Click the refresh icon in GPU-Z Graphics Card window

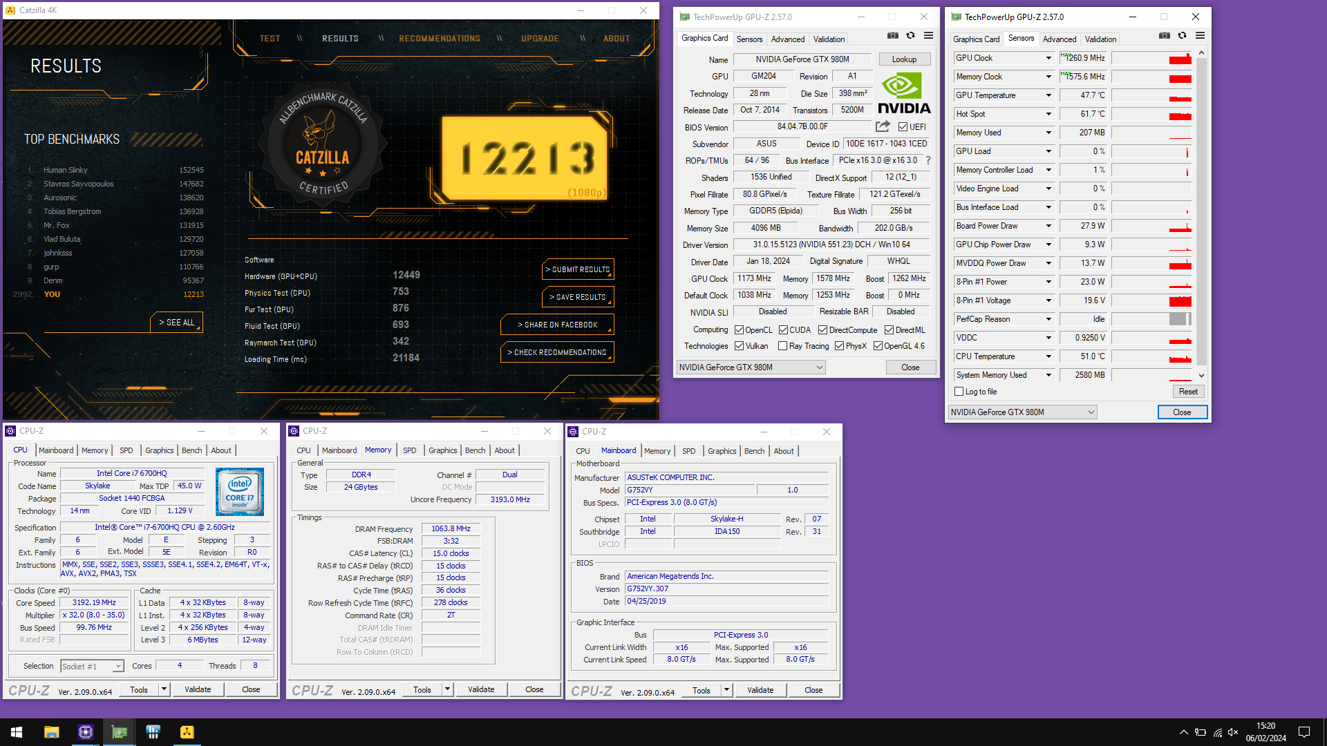(910, 35)
